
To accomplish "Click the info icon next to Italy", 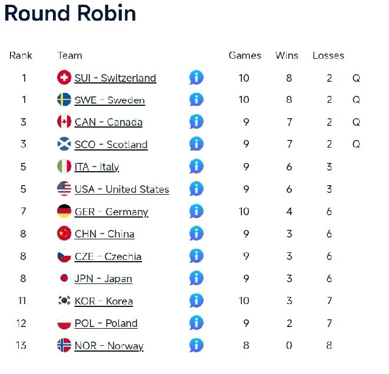I will (x=196, y=167).
